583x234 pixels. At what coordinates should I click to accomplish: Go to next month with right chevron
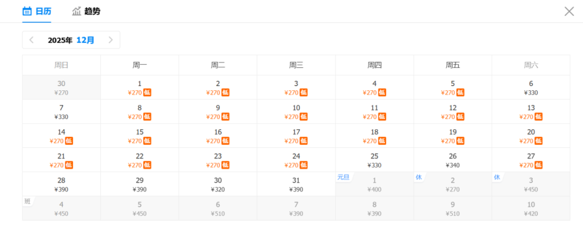coord(111,40)
